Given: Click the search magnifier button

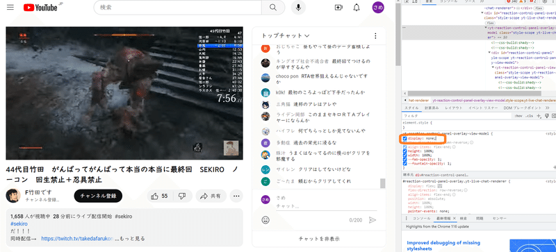Looking at the screenshot, I should coord(272,8).
